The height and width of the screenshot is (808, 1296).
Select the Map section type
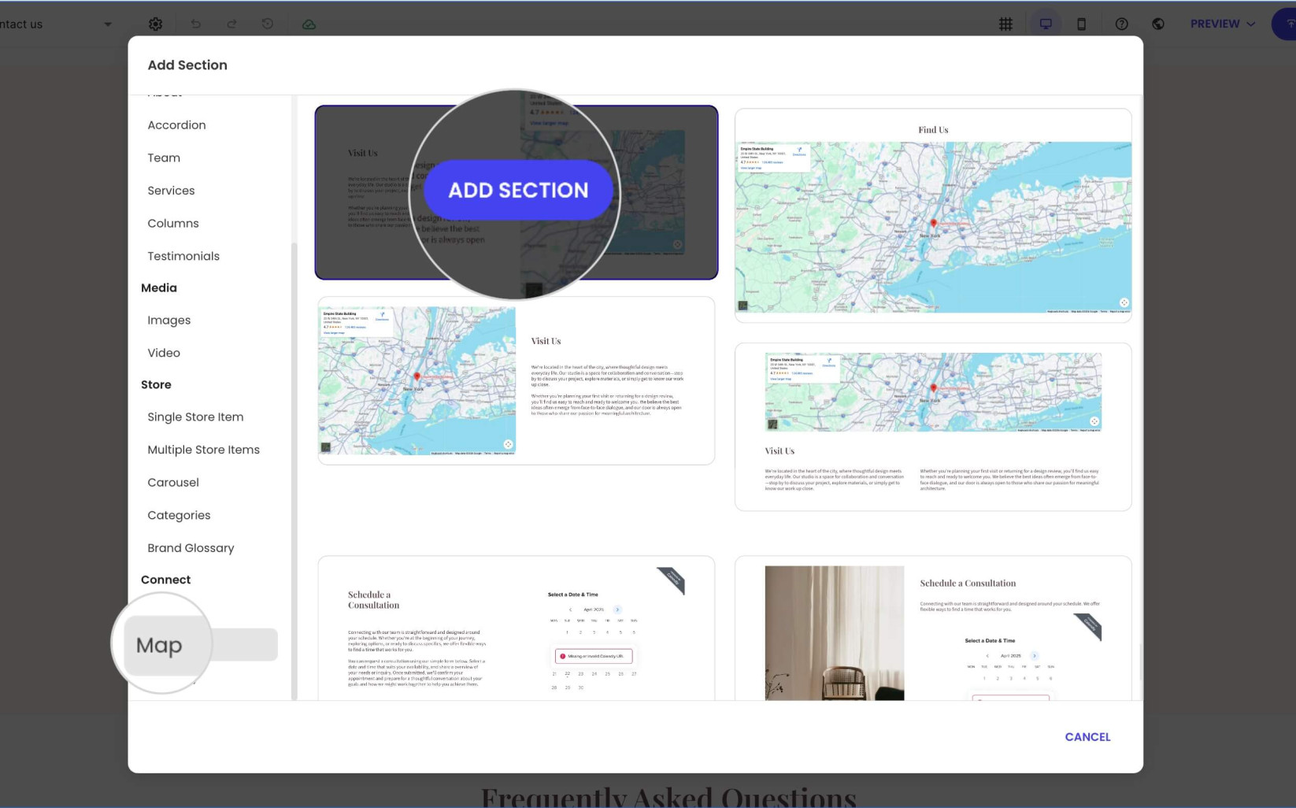202,645
